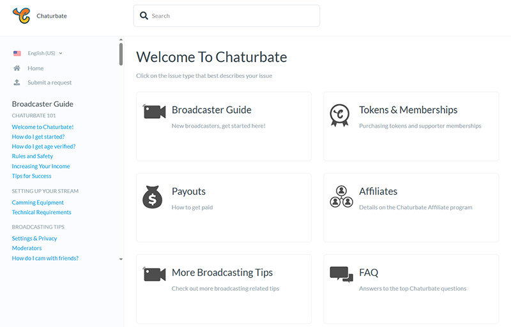Click "Answers to the top Chaturbate questions" text

point(413,288)
